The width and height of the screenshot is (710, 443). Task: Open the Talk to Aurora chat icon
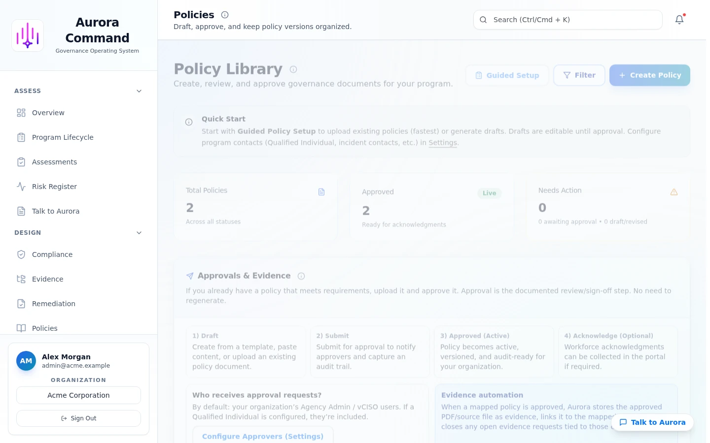(21, 211)
